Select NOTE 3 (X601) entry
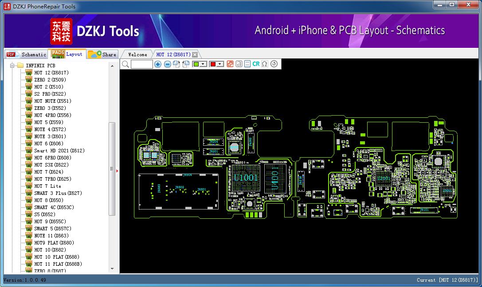The width and height of the screenshot is (482, 287). [x=50, y=136]
